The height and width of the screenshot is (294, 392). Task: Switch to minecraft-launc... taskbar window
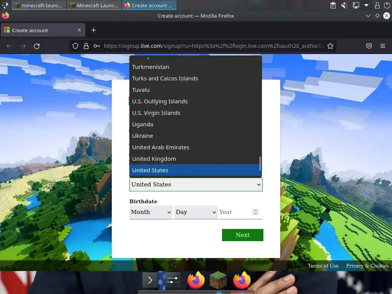coord(39,5)
